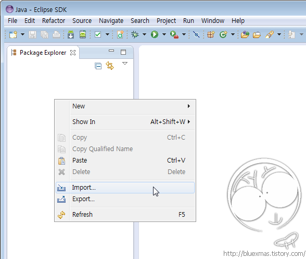Open the New Java Class dropdown arrow
The image size is (306, 259).
[x=233, y=34]
